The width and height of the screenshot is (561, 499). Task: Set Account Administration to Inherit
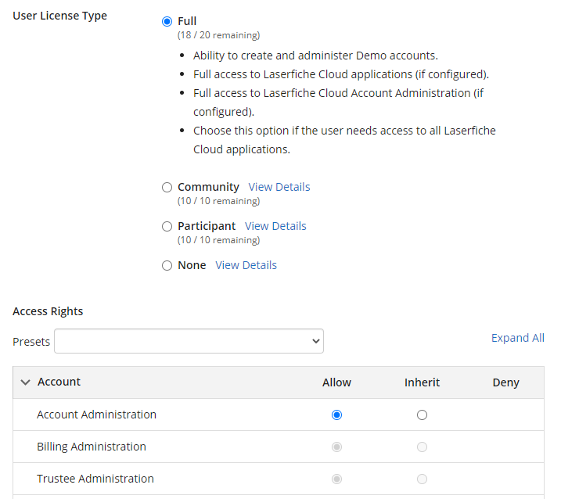tap(423, 415)
